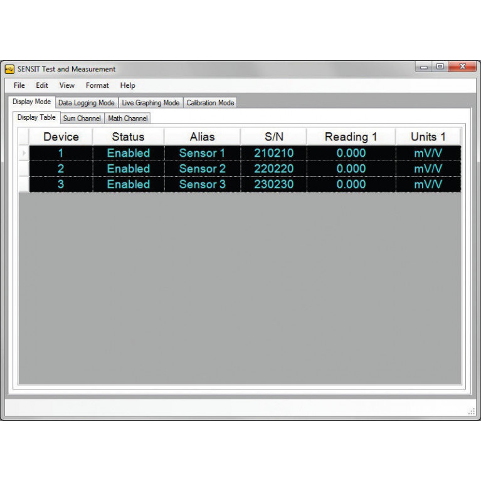Select serial number 210210
Screen dimensions: 481x481
point(273,153)
